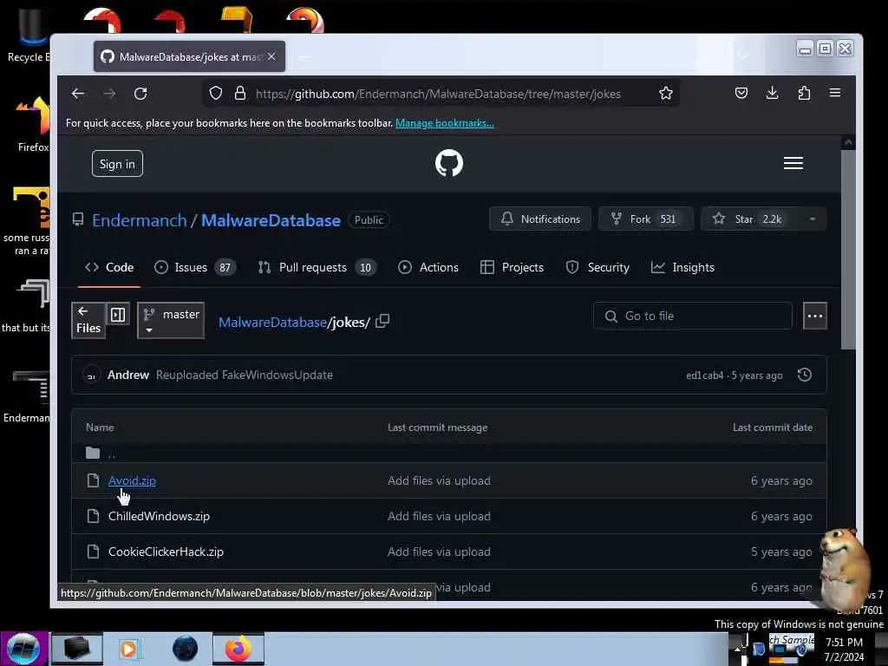The height and width of the screenshot is (666, 888).
Task: Open the GitHub hamburger navigation menu
Action: [x=793, y=163]
